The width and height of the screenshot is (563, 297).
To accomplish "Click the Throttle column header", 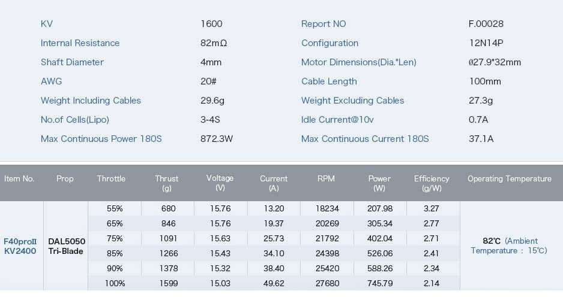I will click(x=111, y=178).
